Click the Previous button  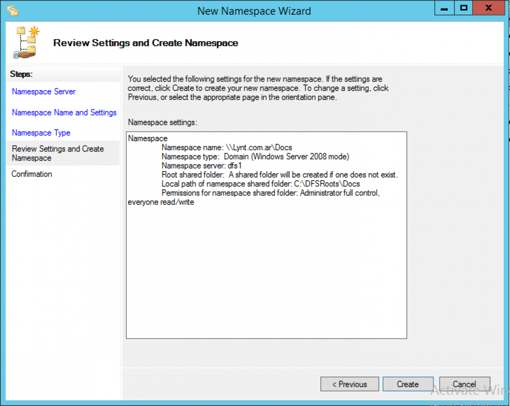[x=349, y=384]
